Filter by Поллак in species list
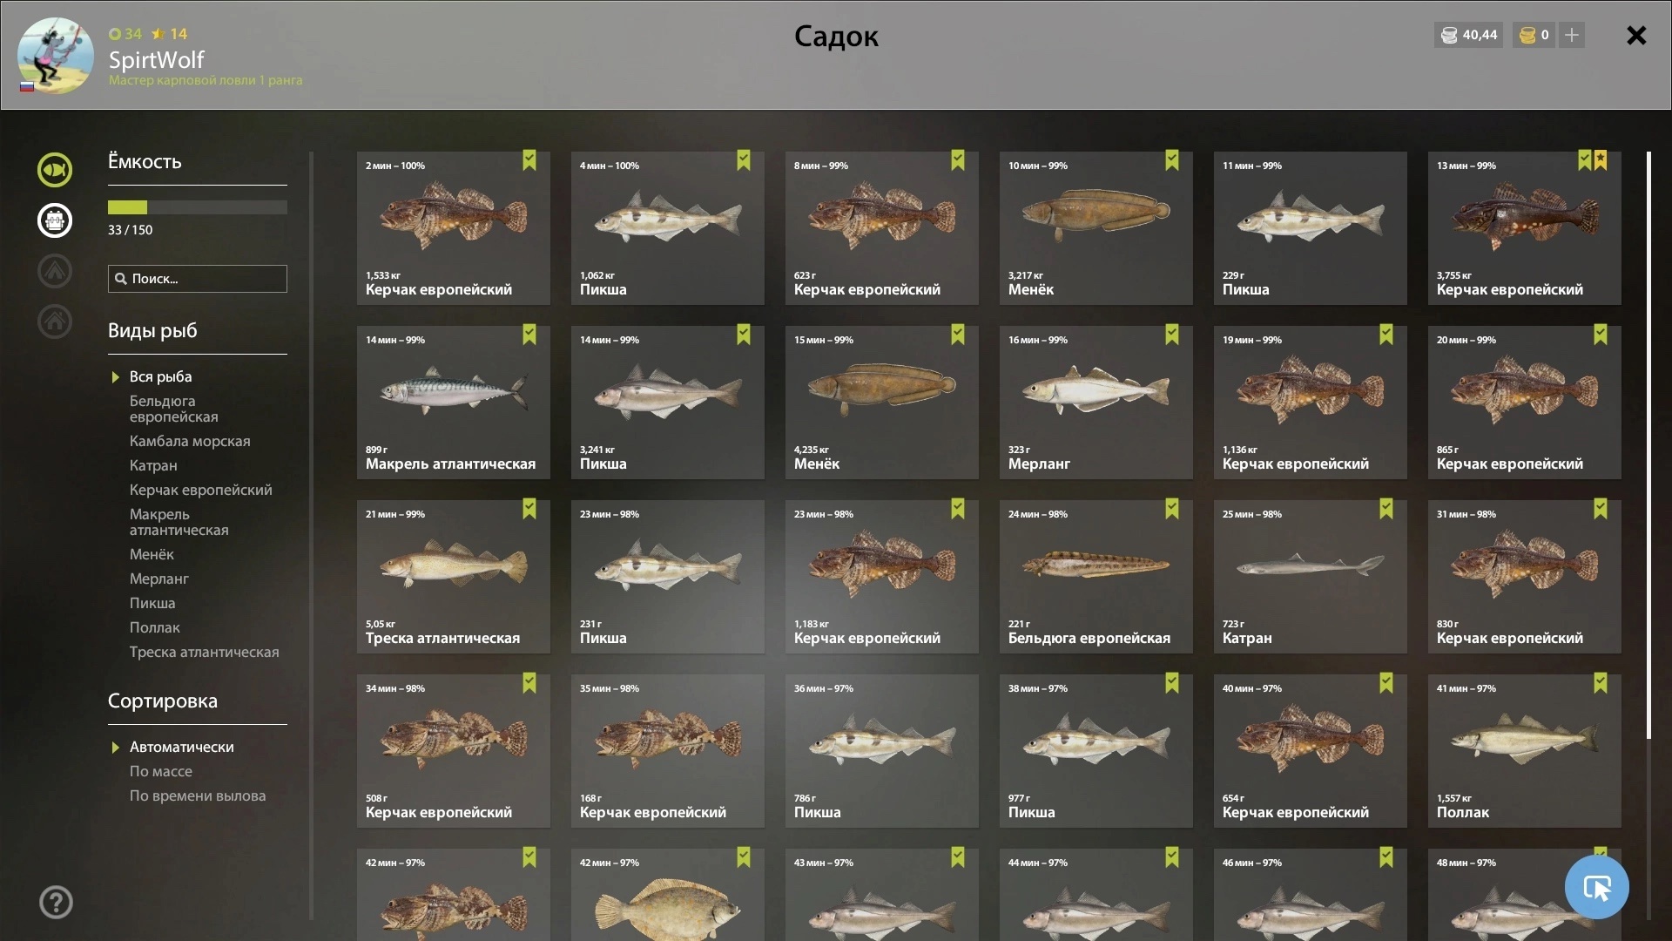Image resolution: width=1672 pixels, height=941 pixels. [155, 627]
